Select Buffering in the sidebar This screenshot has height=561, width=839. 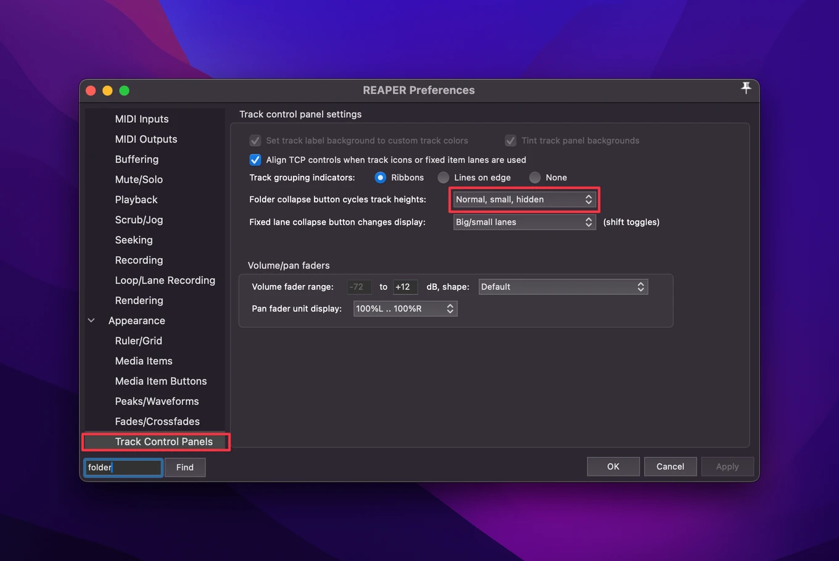(137, 159)
